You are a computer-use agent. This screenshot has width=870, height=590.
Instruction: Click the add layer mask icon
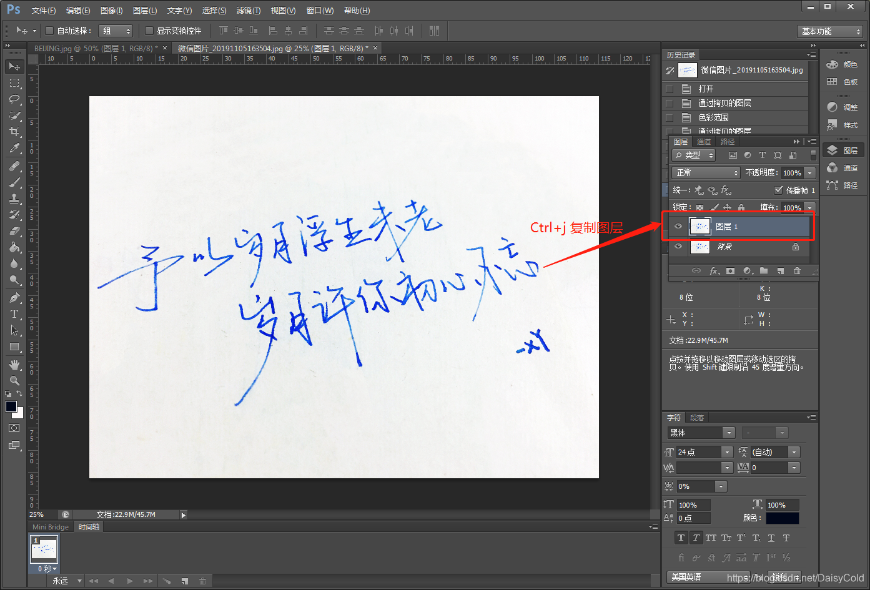pyautogui.click(x=730, y=271)
